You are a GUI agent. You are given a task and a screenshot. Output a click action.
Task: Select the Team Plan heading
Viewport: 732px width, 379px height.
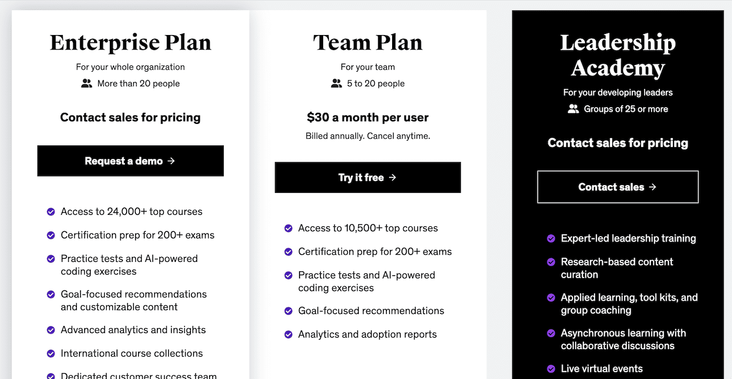pos(368,42)
